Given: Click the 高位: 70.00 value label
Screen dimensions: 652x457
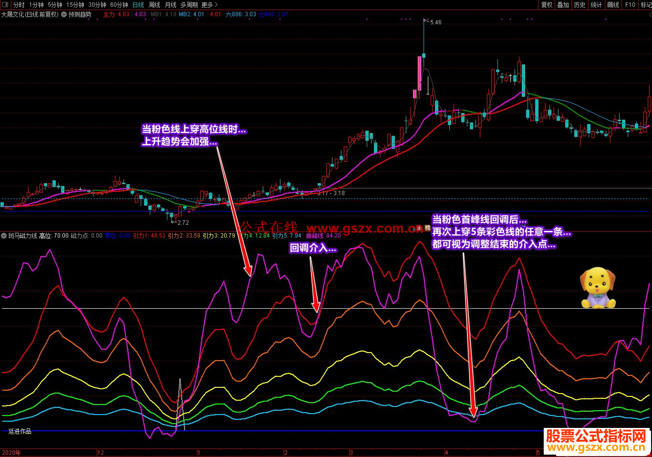Looking at the screenshot, I should pos(54,236).
